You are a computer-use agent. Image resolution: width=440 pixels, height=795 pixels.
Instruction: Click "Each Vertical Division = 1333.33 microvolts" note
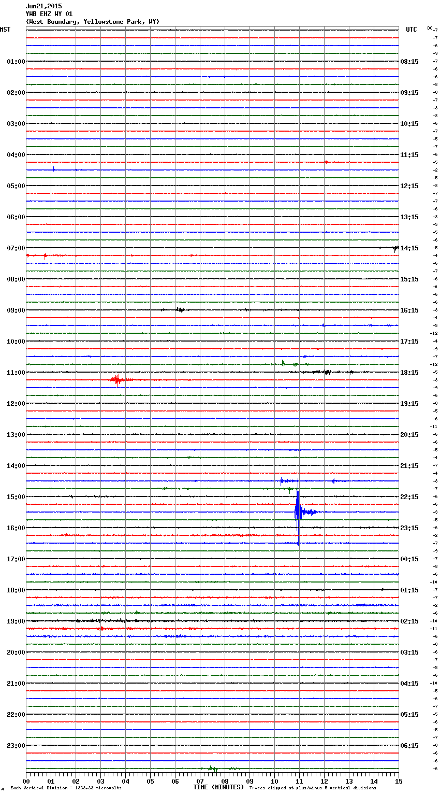pyautogui.click(x=66, y=788)
